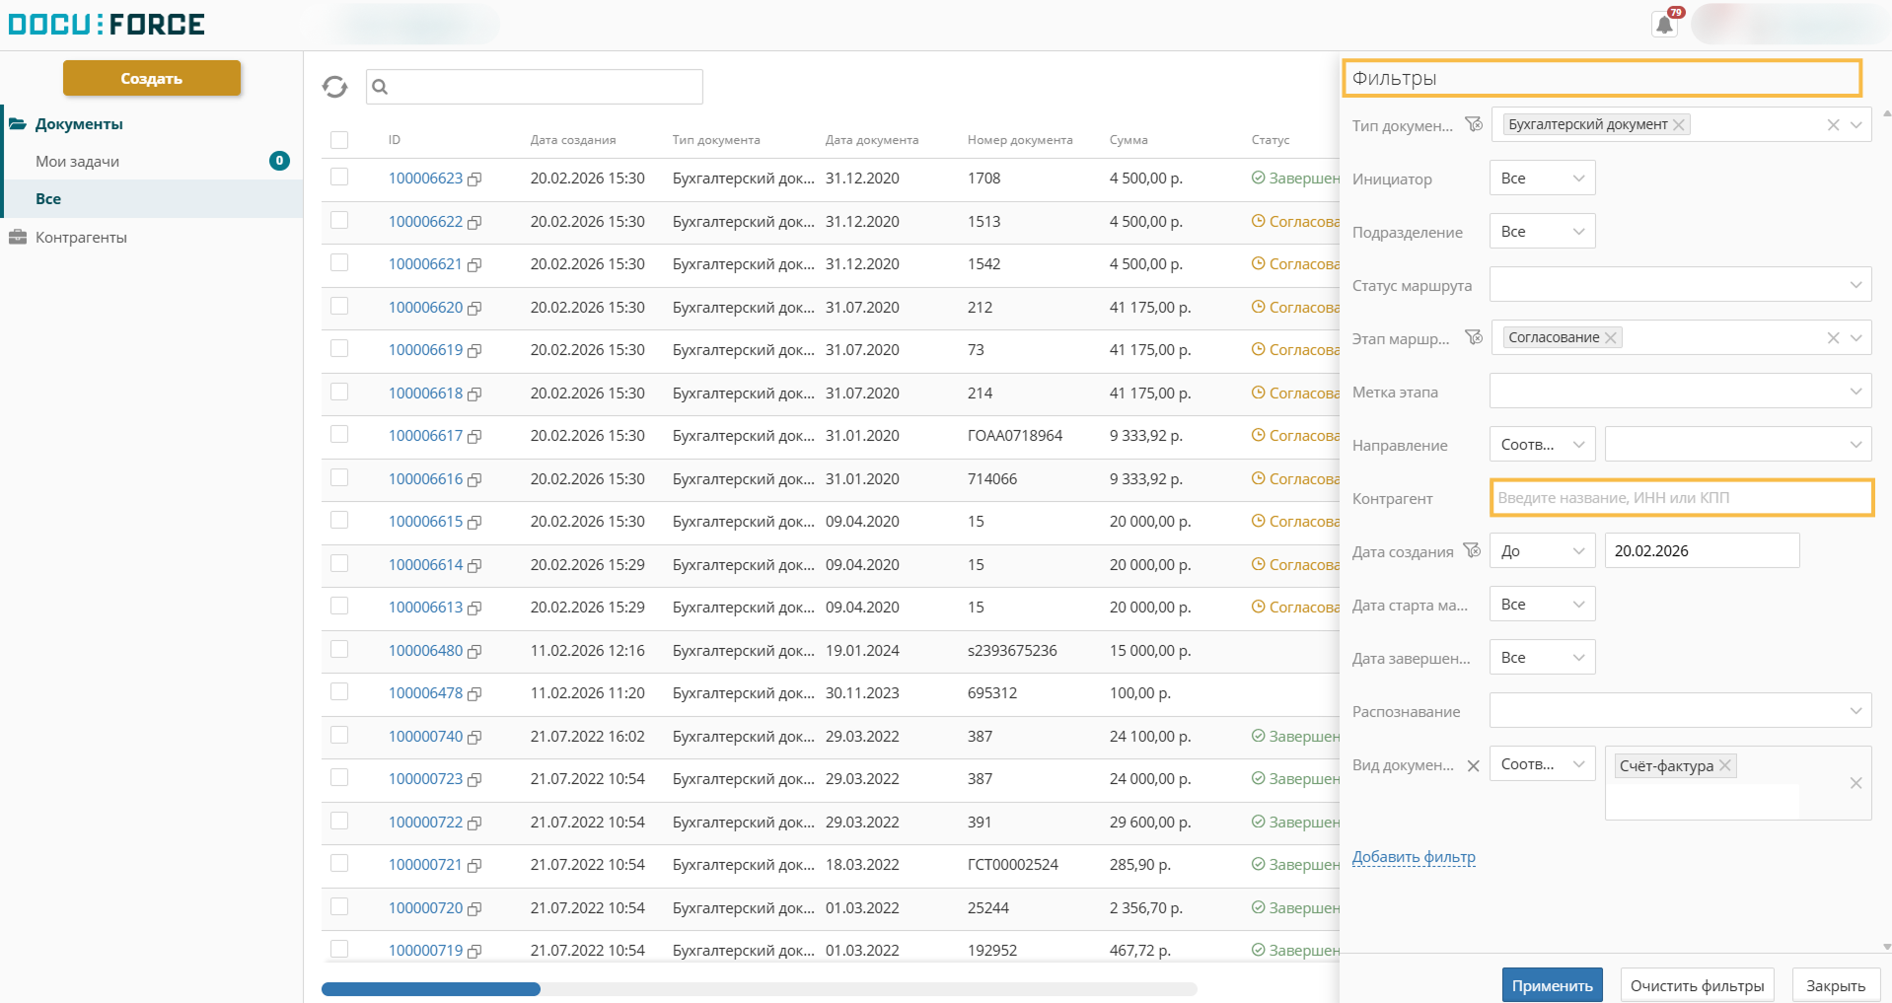Open Мои задачи in the sidebar

77,162
